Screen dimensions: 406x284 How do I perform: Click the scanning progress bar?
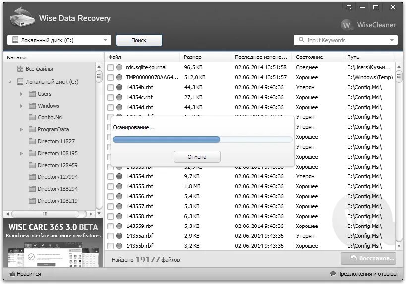203,140
